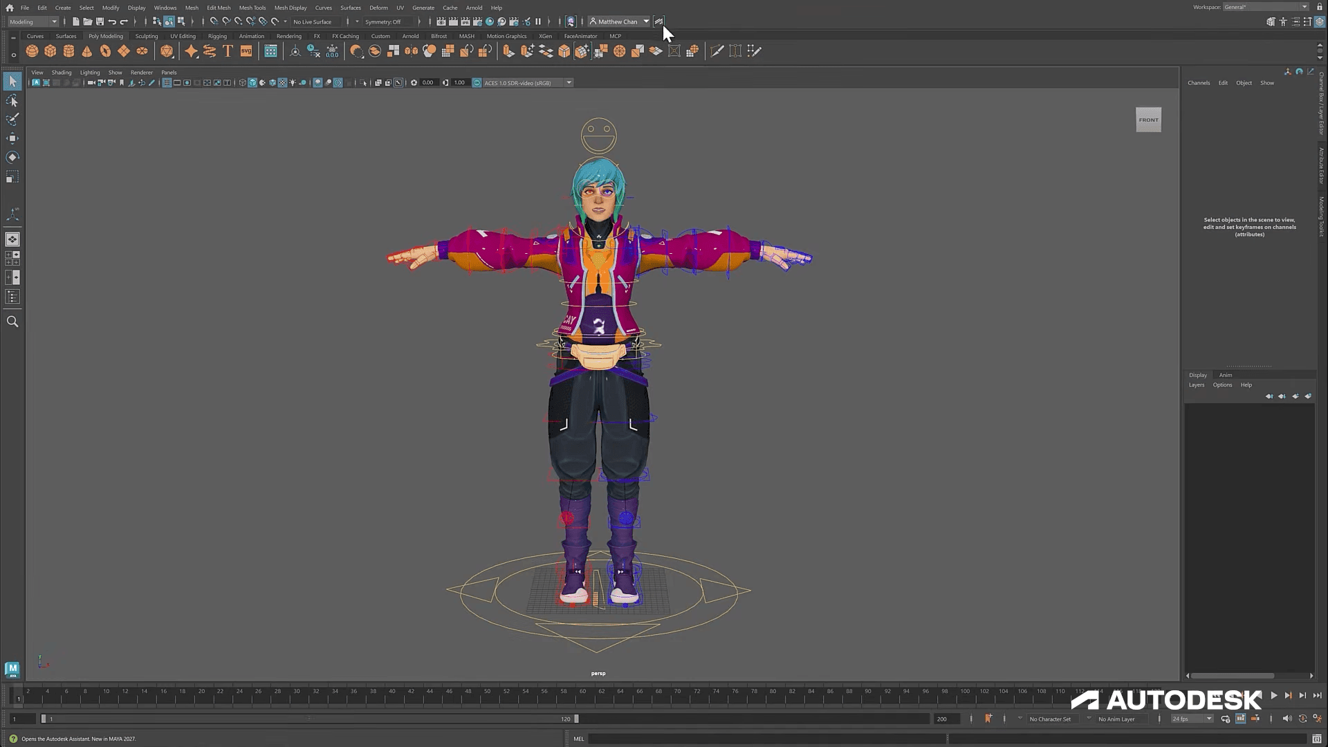Toggle the viewport grid display
The image size is (1328, 747).
167,83
